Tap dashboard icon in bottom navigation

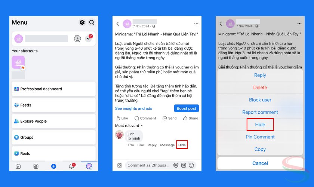[x=36, y=166]
